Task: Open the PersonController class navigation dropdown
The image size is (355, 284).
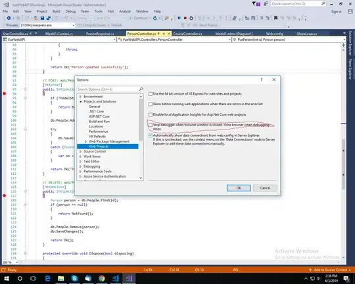Action: click(x=229, y=39)
